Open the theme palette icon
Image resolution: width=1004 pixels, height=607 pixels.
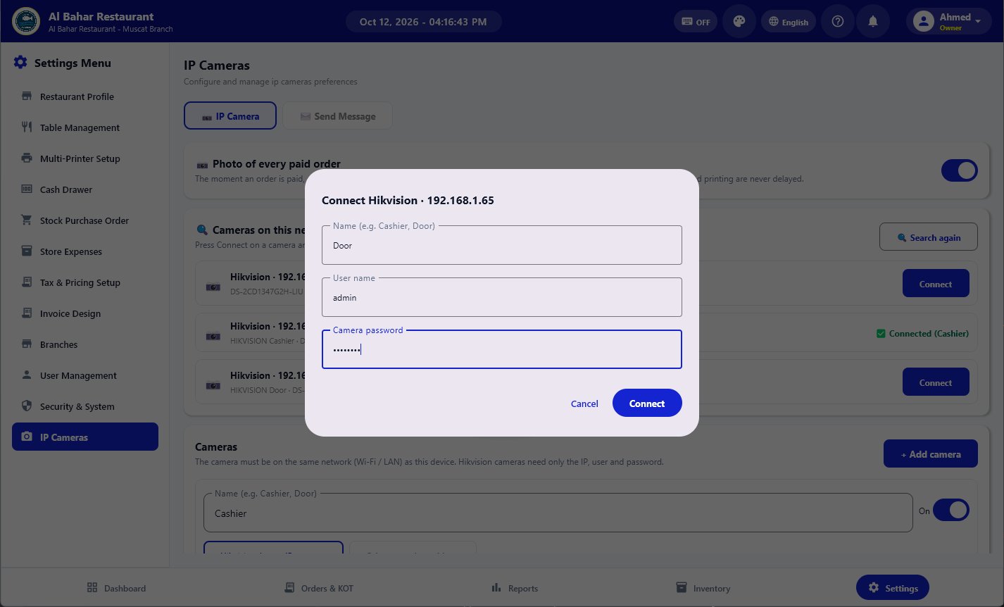pos(739,21)
